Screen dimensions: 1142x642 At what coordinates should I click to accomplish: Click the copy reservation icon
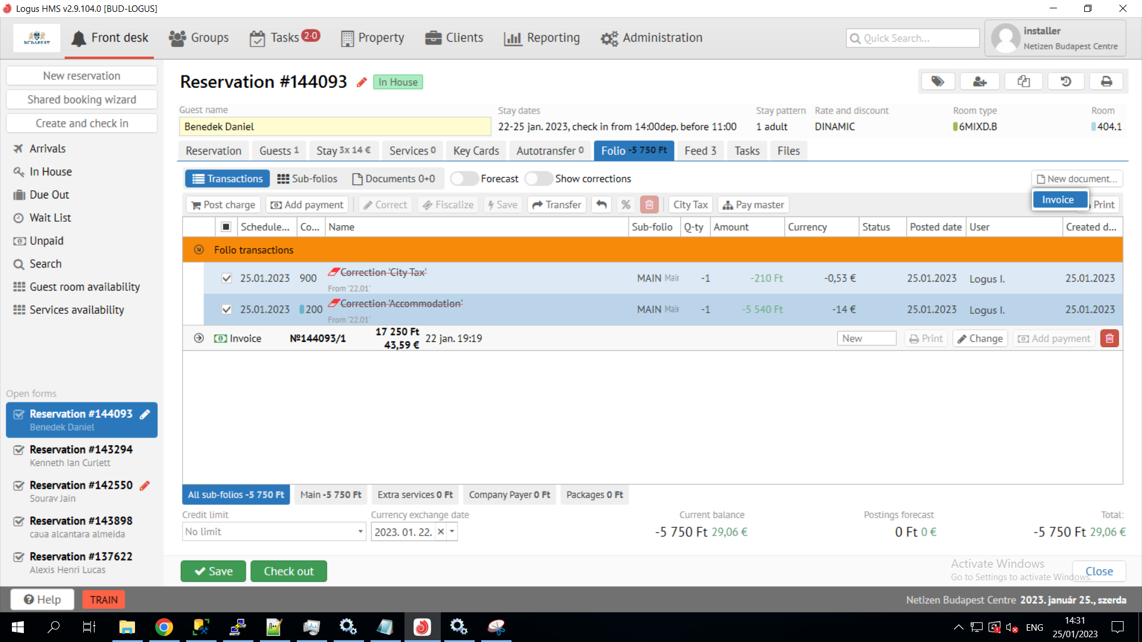point(1023,81)
